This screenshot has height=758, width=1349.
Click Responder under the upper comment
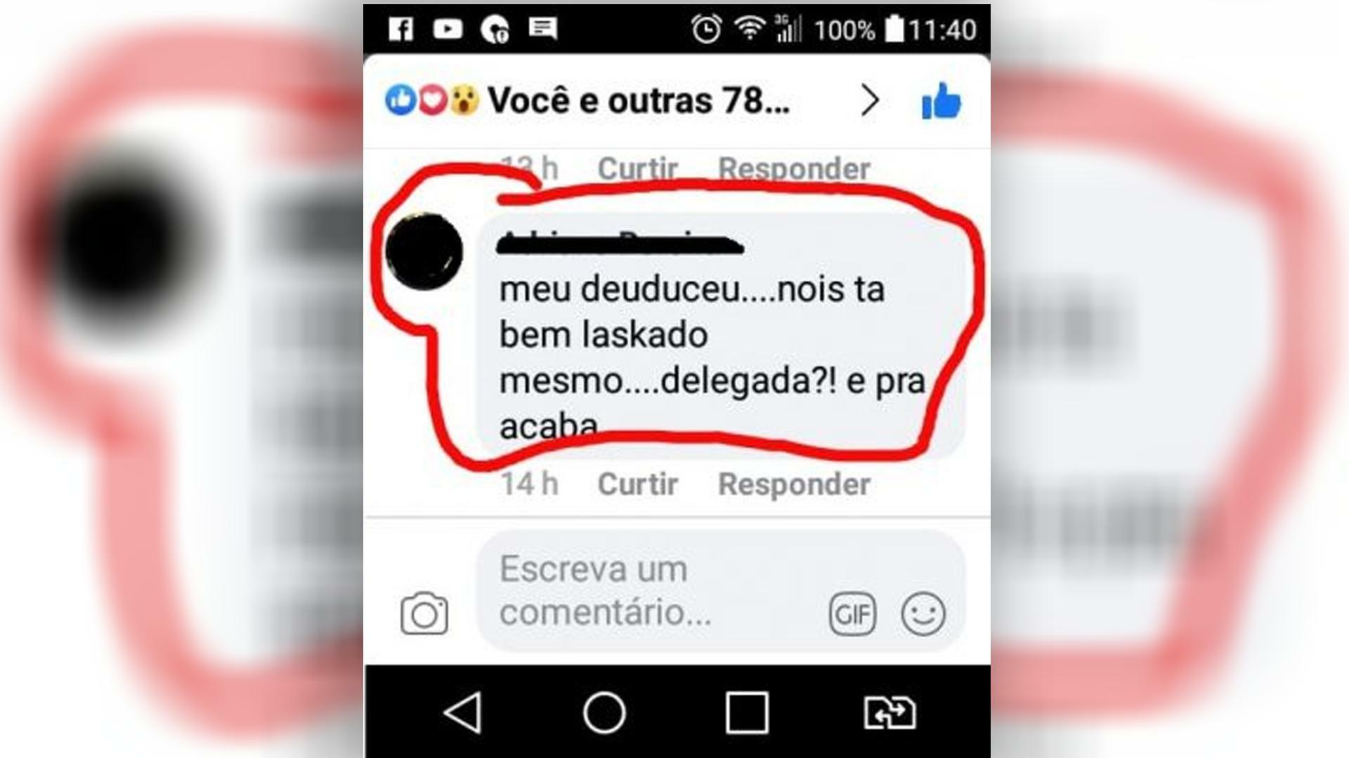(794, 168)
